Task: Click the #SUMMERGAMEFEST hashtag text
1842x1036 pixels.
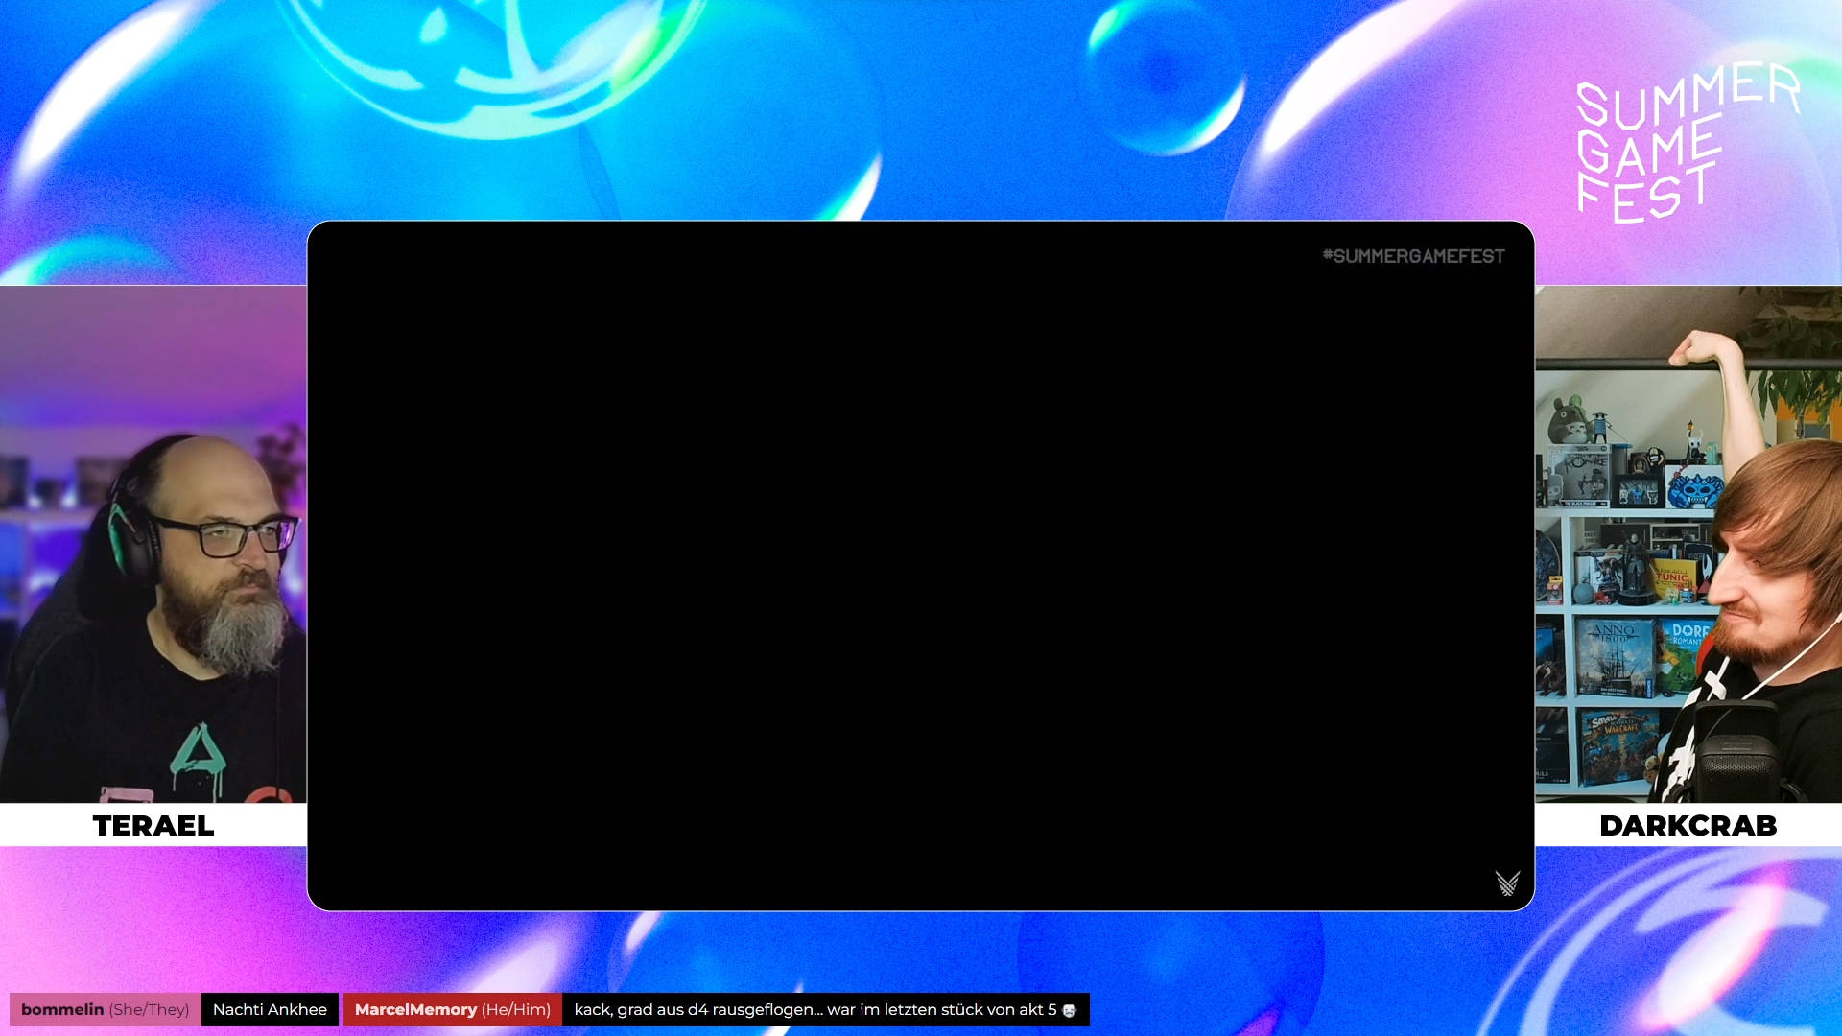Action: click(1413, 256)
